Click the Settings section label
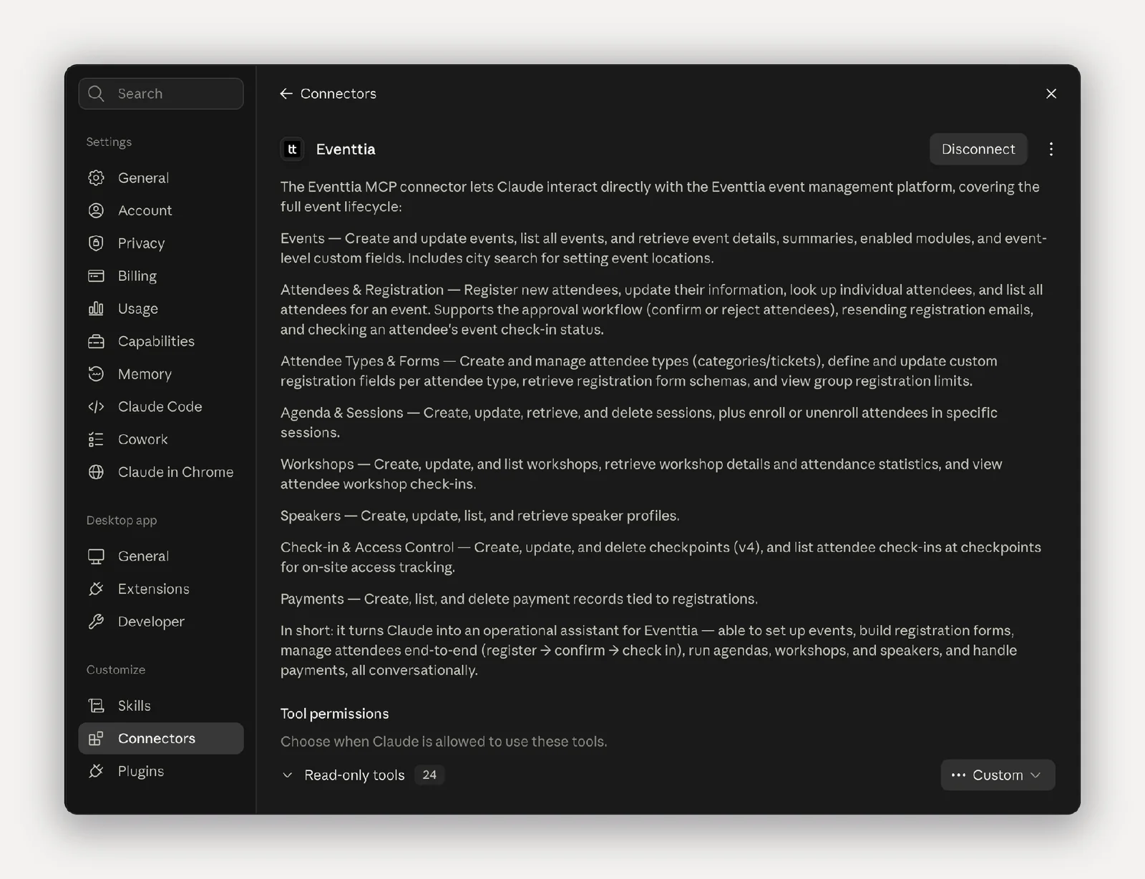The image size is (1145, 879). [109, 142]
